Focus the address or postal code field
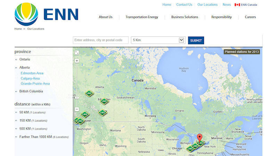 (x=100, y=40)
